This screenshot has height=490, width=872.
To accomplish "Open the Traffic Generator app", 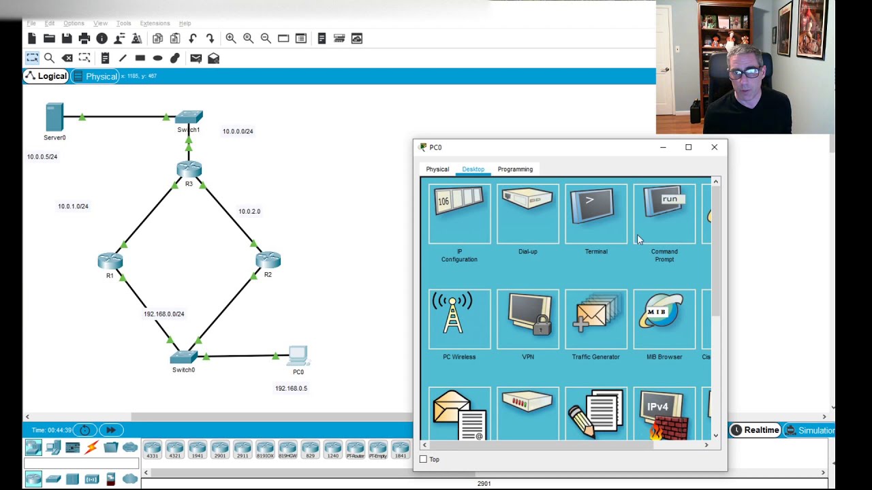I will point(596,319).
